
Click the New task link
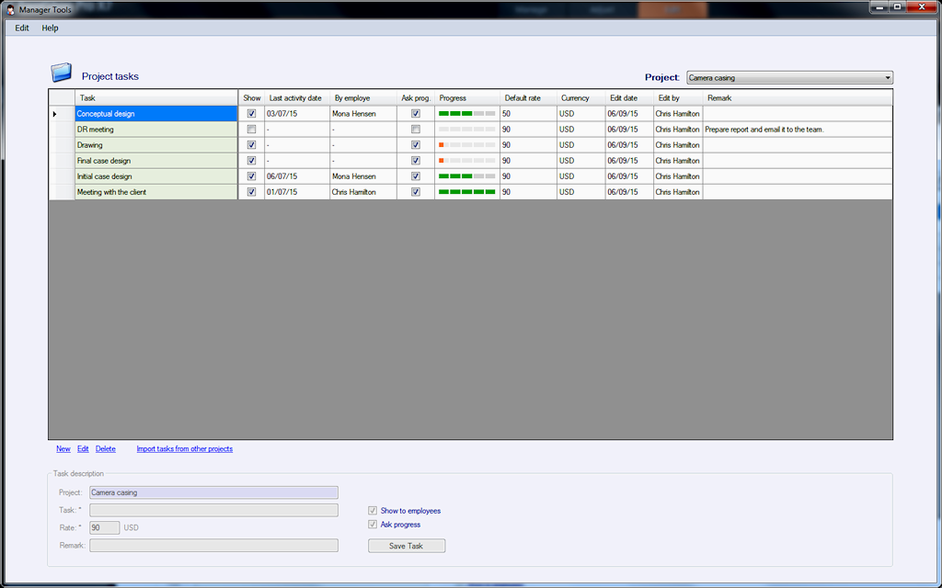(x=63, y=449)
